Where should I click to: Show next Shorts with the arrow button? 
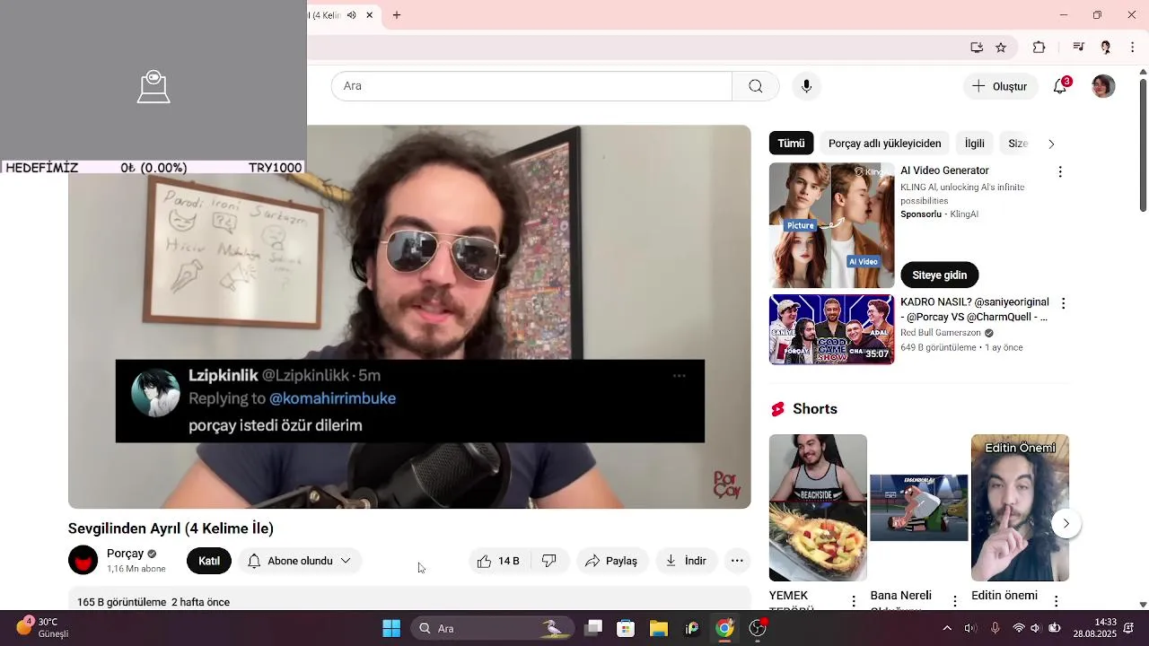[x=1066, y=523]
